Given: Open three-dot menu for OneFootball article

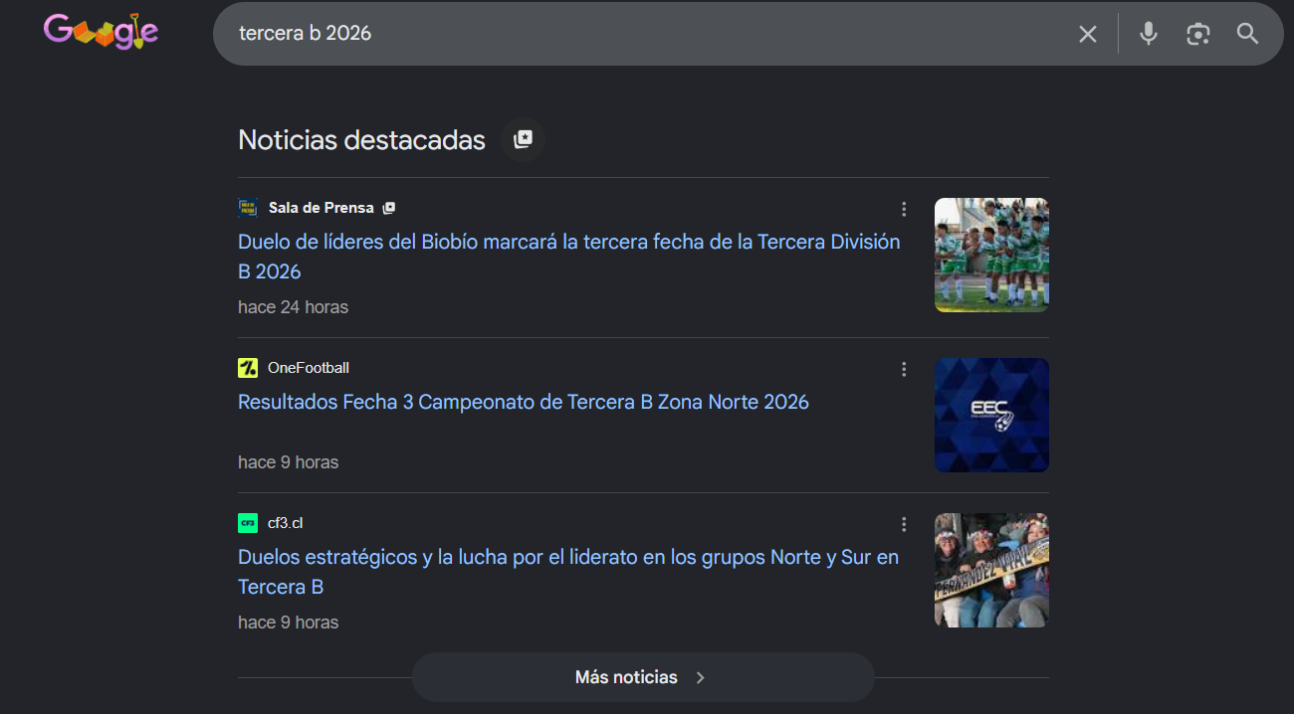Looking at the screenshot, I should pyautogui.click(x=904, y=369).
